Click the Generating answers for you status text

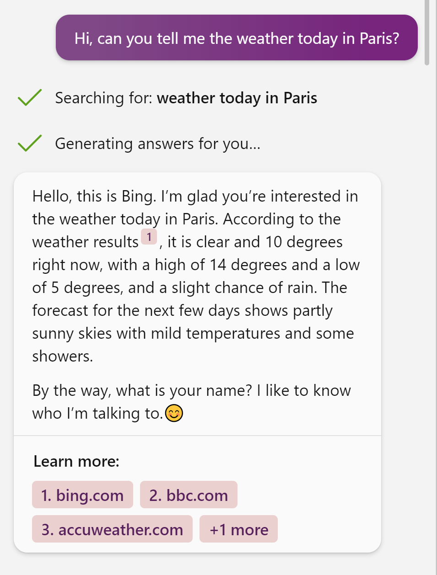pos(157,144)
